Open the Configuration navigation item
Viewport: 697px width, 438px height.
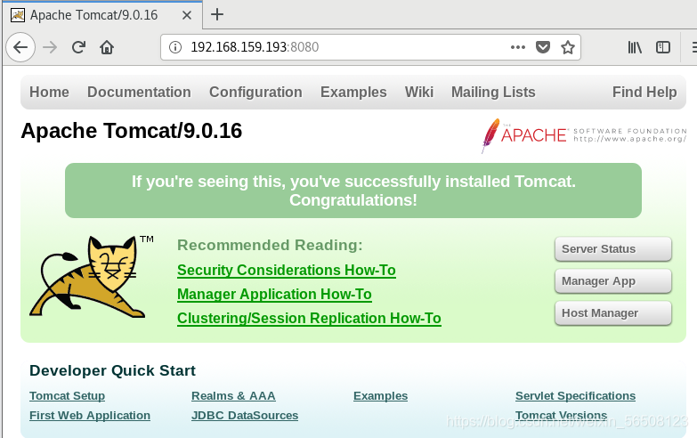pos(255,92)
